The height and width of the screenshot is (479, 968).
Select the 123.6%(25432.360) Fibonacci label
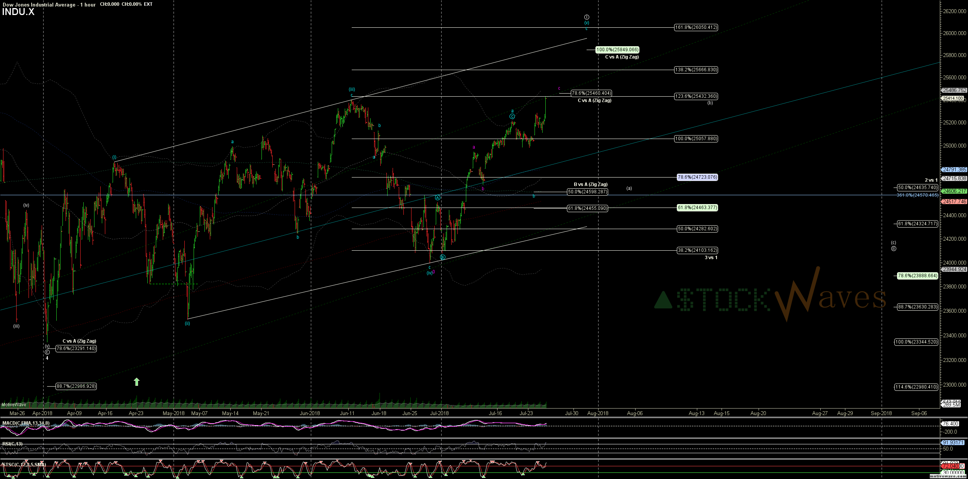(696, 96)
